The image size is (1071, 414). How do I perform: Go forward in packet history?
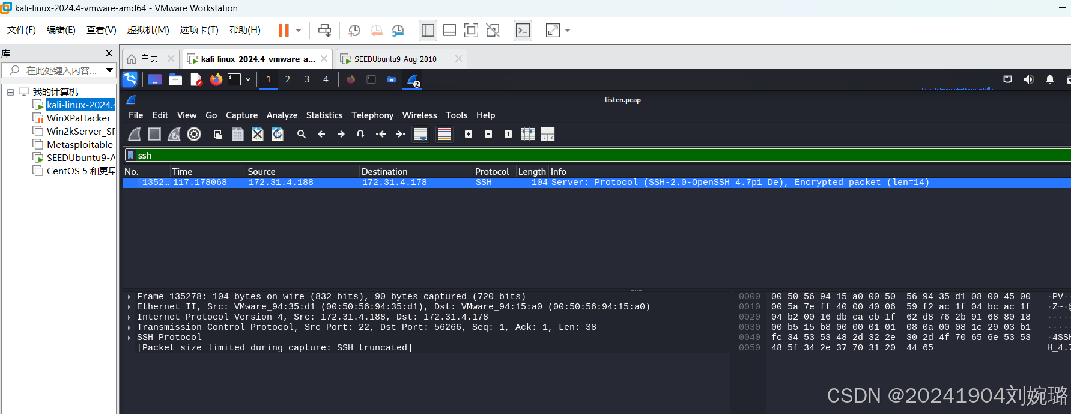[x=341, y=134]
